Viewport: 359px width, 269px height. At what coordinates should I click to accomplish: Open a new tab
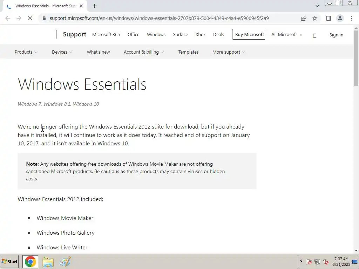(95, 6)
